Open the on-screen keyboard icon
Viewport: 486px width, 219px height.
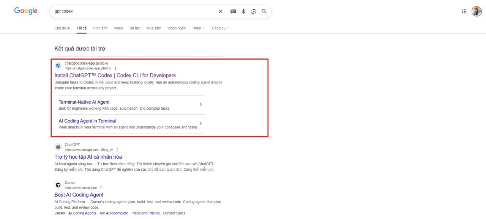tap(233, 11)
